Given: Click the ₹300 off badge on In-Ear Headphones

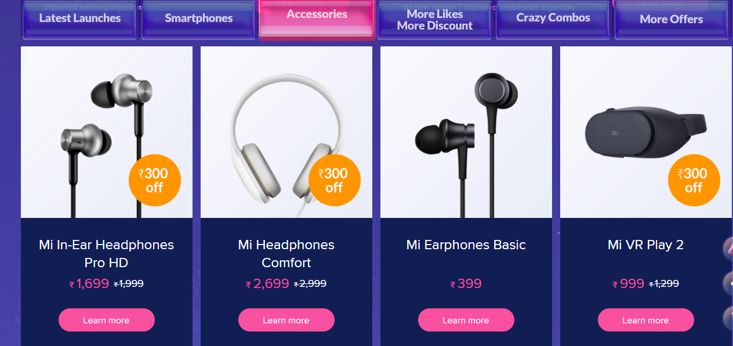Looking at the screenshot, I should click(x=154, y=181).
